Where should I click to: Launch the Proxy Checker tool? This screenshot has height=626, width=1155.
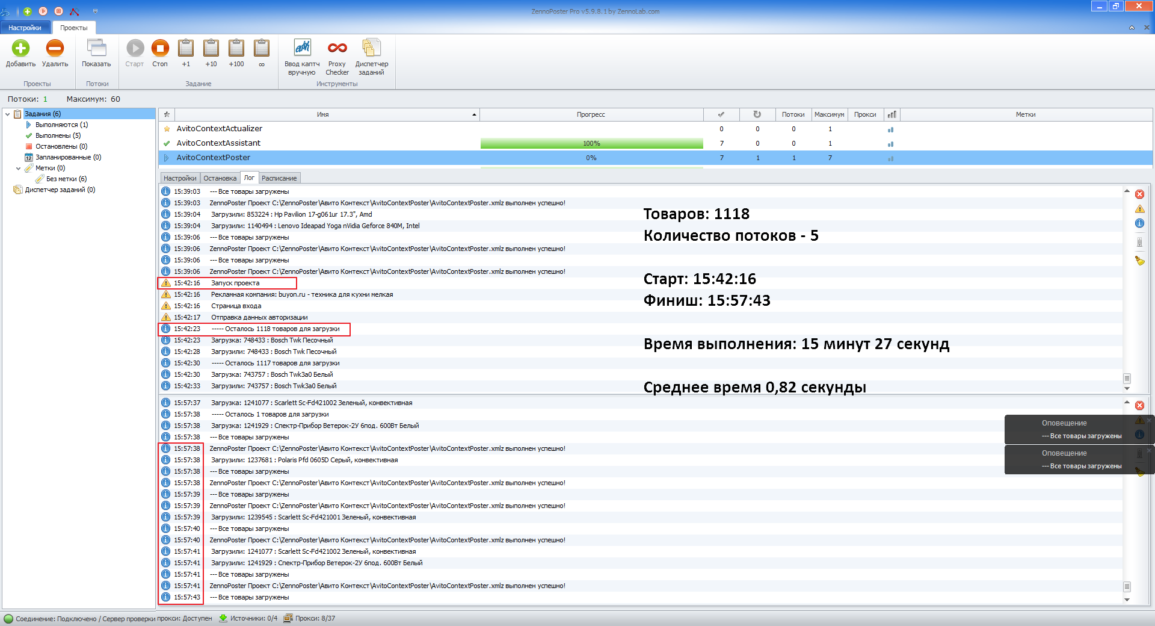(x=337, y=57)
